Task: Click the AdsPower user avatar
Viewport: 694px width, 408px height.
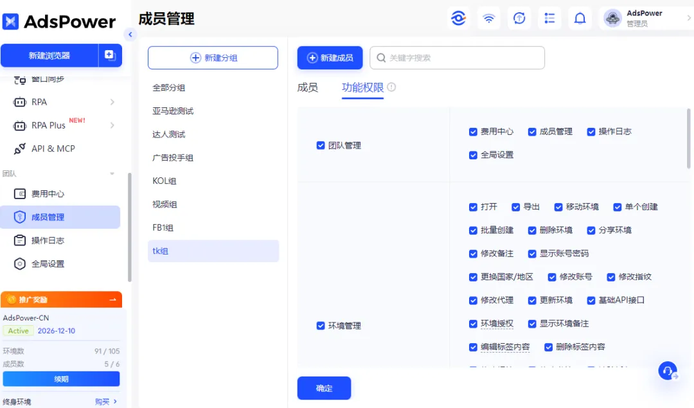Action: coord(613,18)
